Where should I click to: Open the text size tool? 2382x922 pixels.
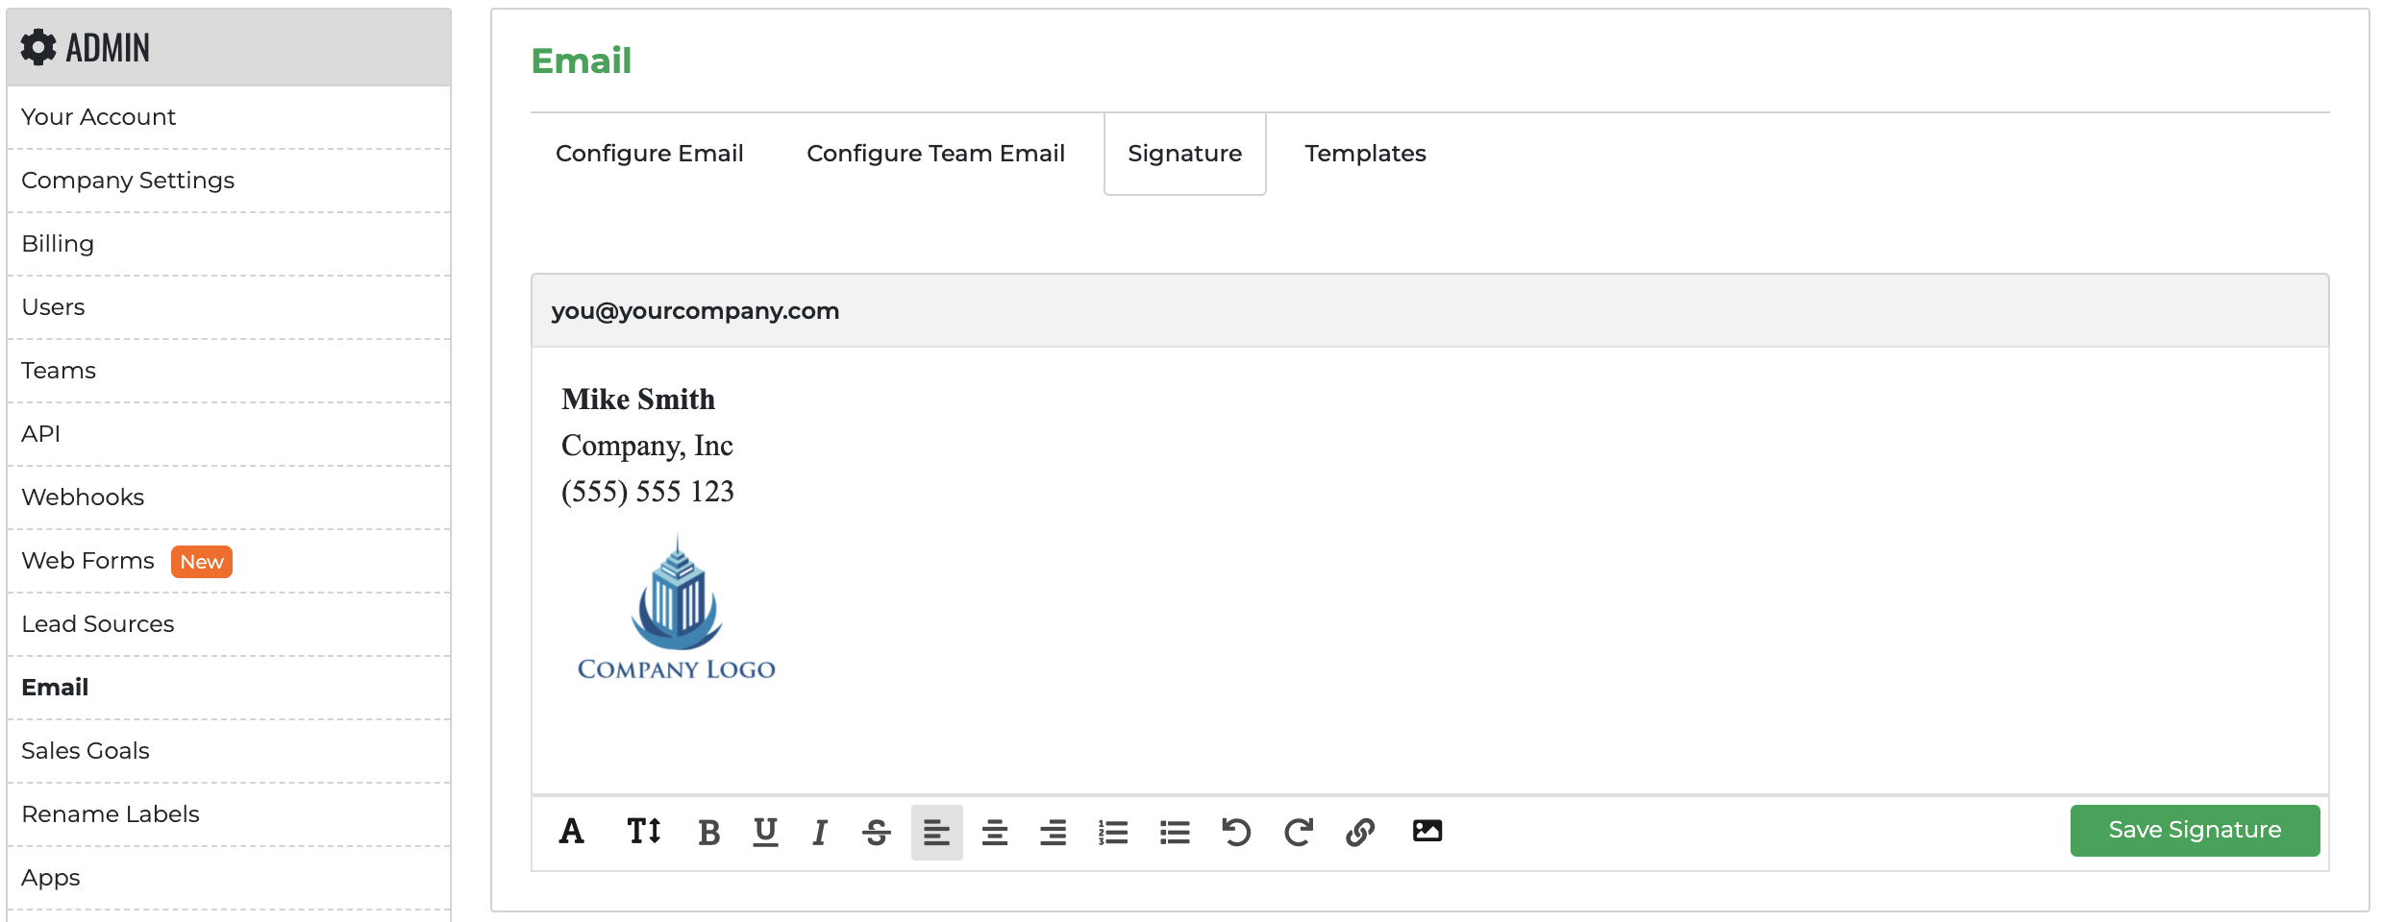643,832
